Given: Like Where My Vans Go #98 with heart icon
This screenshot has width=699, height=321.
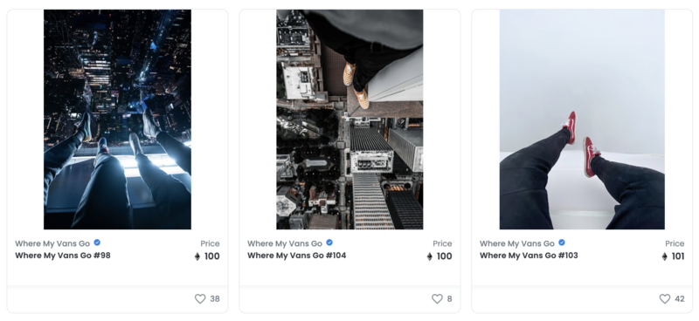Looking at the screenshot, I should click(200, 298).
